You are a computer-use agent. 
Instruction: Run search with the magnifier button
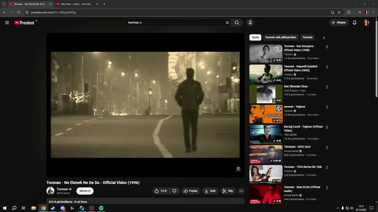click(x=237, y=23)
